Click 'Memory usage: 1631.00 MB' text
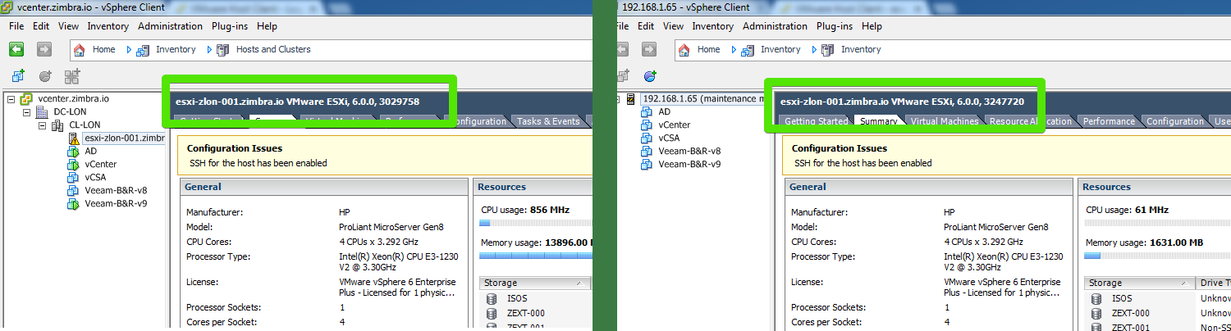The height and width of the screenshot is (331, 1231). click(x=1146, y=243)
